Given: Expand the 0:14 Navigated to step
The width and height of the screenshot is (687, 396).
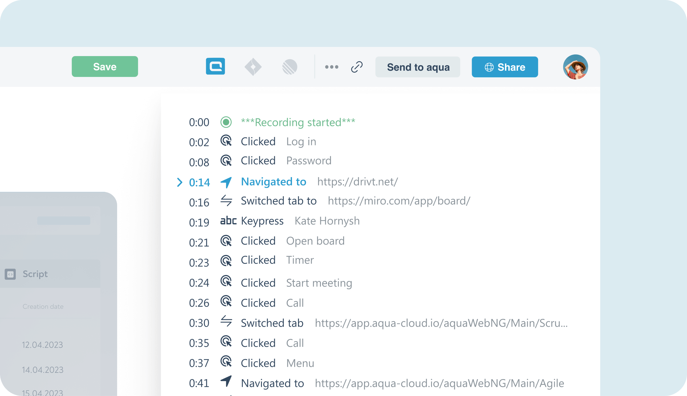Looking at the screenshot, I should coord(179,182).
